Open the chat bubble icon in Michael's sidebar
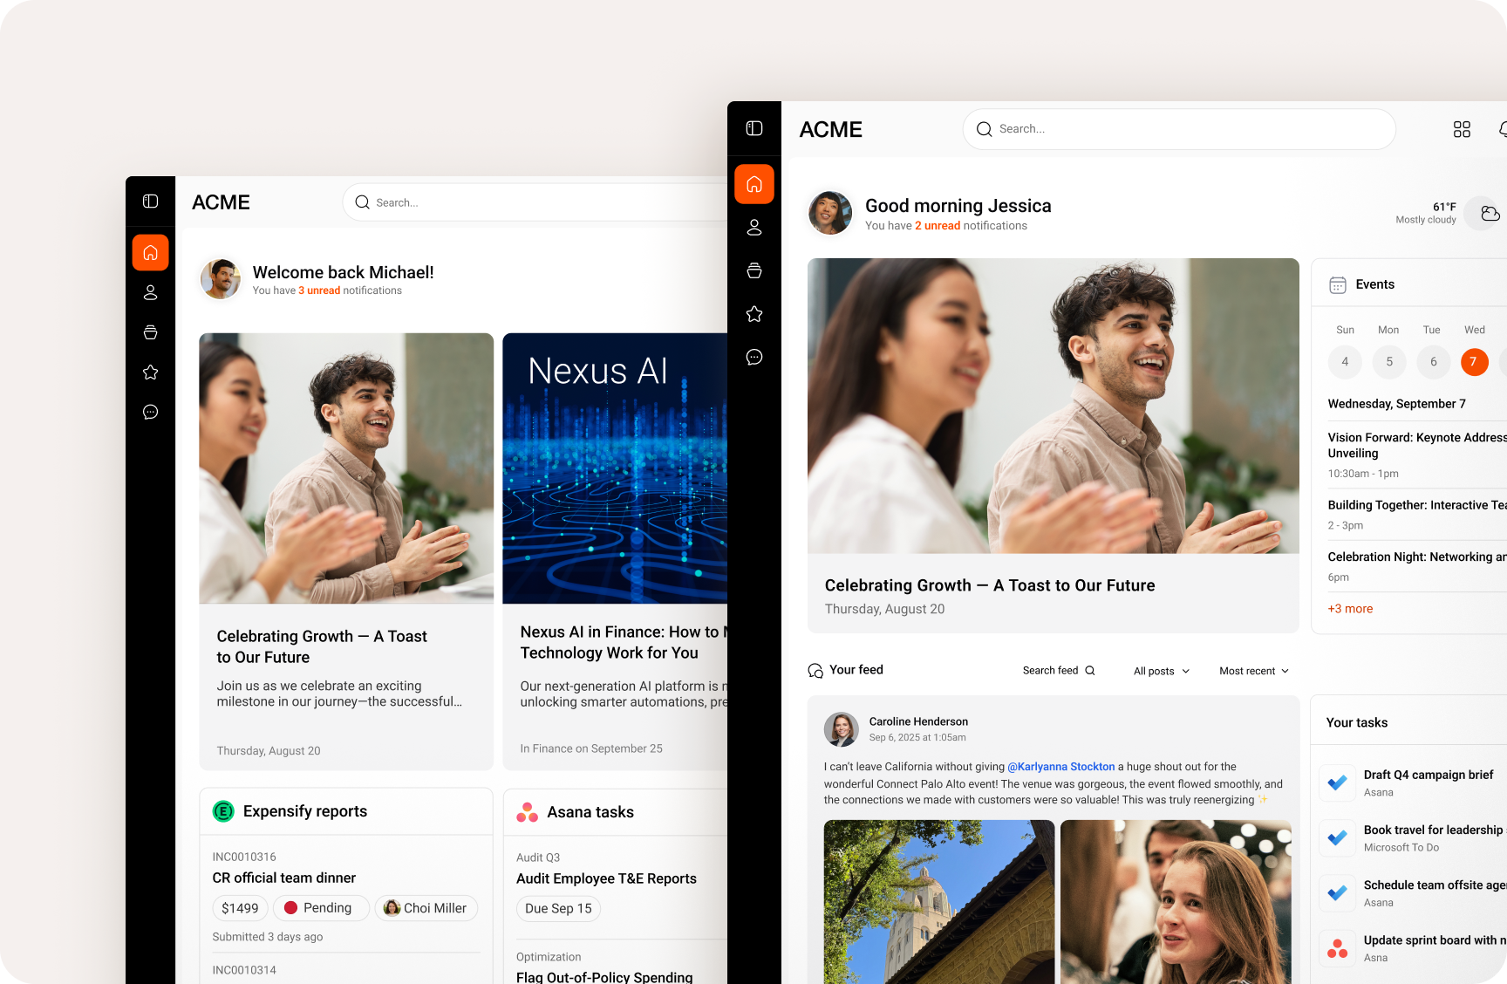 [x=150, y=412]
